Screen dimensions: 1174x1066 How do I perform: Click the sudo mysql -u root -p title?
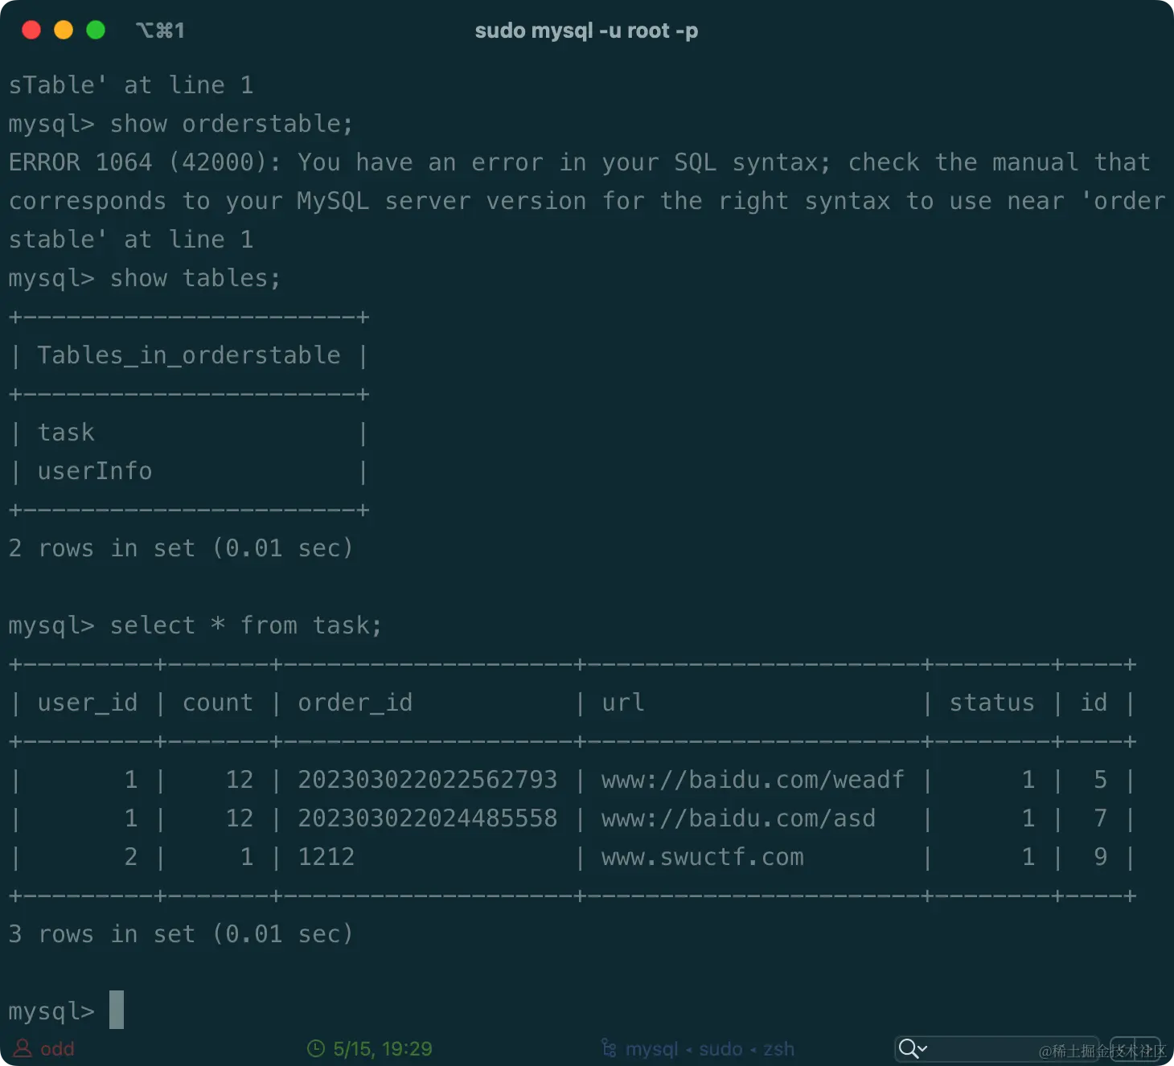(x=586, y=30)
